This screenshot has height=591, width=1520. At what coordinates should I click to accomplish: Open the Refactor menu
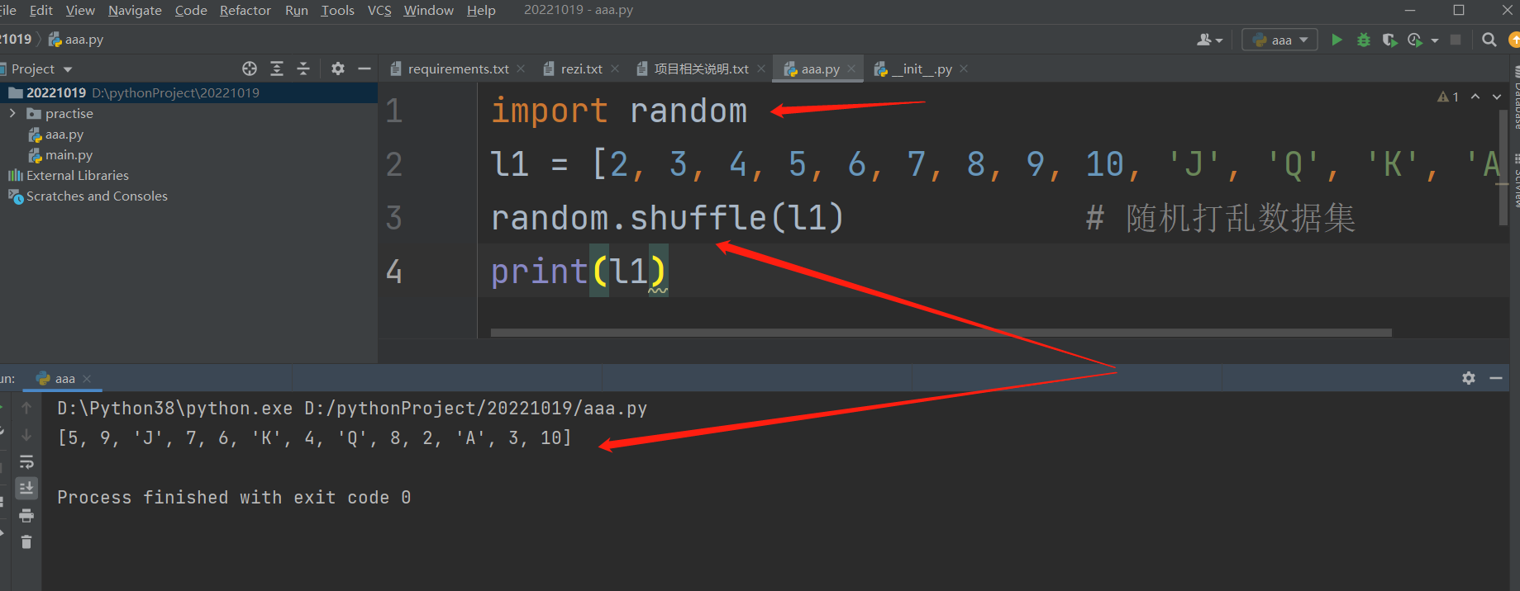(x=245, y=10)
